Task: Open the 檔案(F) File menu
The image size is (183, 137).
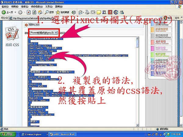Action: [x=5, y=7]
